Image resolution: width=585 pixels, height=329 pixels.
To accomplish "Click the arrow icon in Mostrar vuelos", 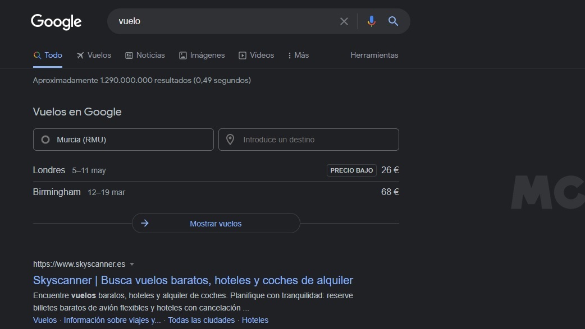I will point(145,223).
